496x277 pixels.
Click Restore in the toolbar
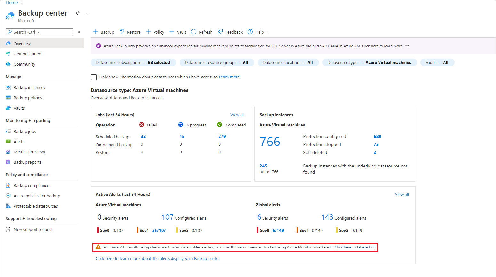(x=130, y=32)
